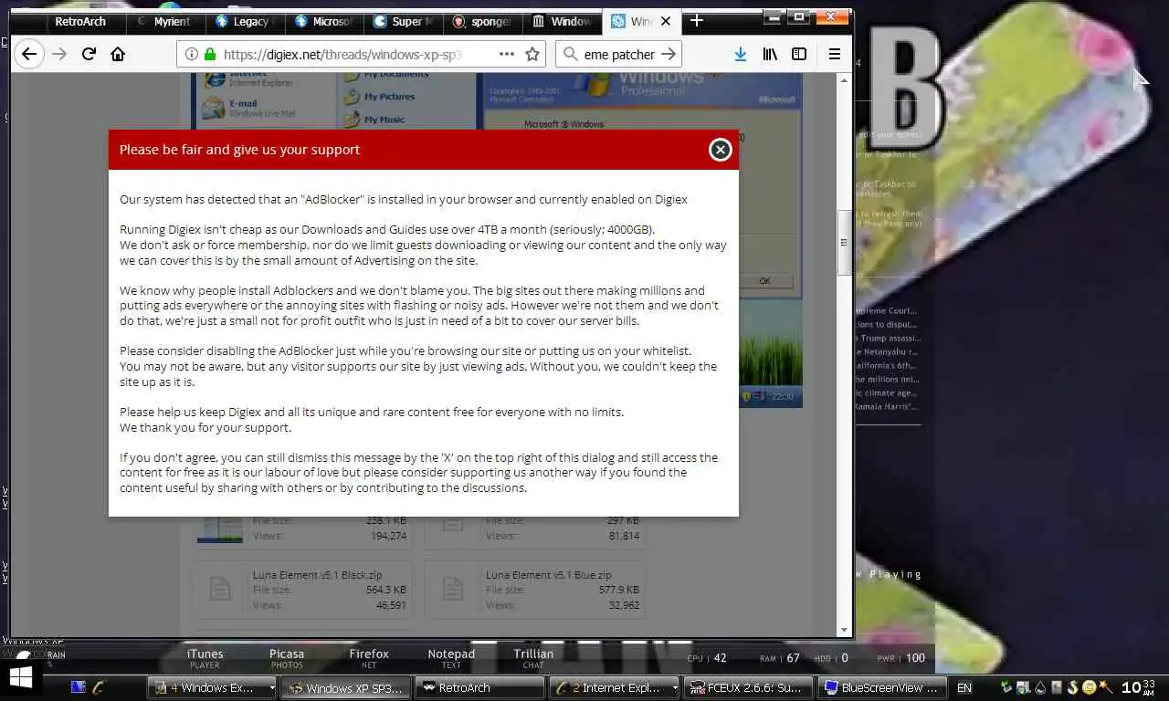Switch to RetroArch taskbar window
1169x701 pixels.
(480, 687)
